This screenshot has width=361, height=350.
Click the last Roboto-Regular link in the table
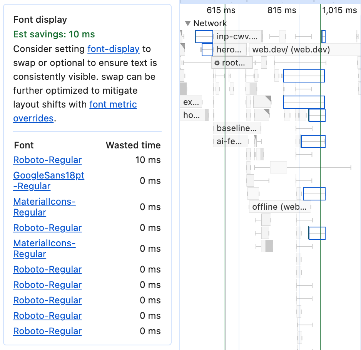click(47, 331)
